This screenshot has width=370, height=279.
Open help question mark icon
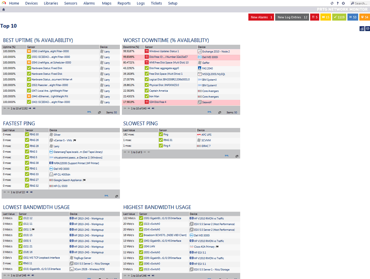click(x=338, y=3)
